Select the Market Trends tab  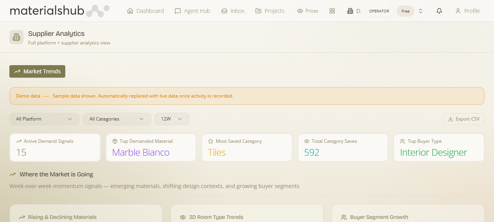[37, 71]
